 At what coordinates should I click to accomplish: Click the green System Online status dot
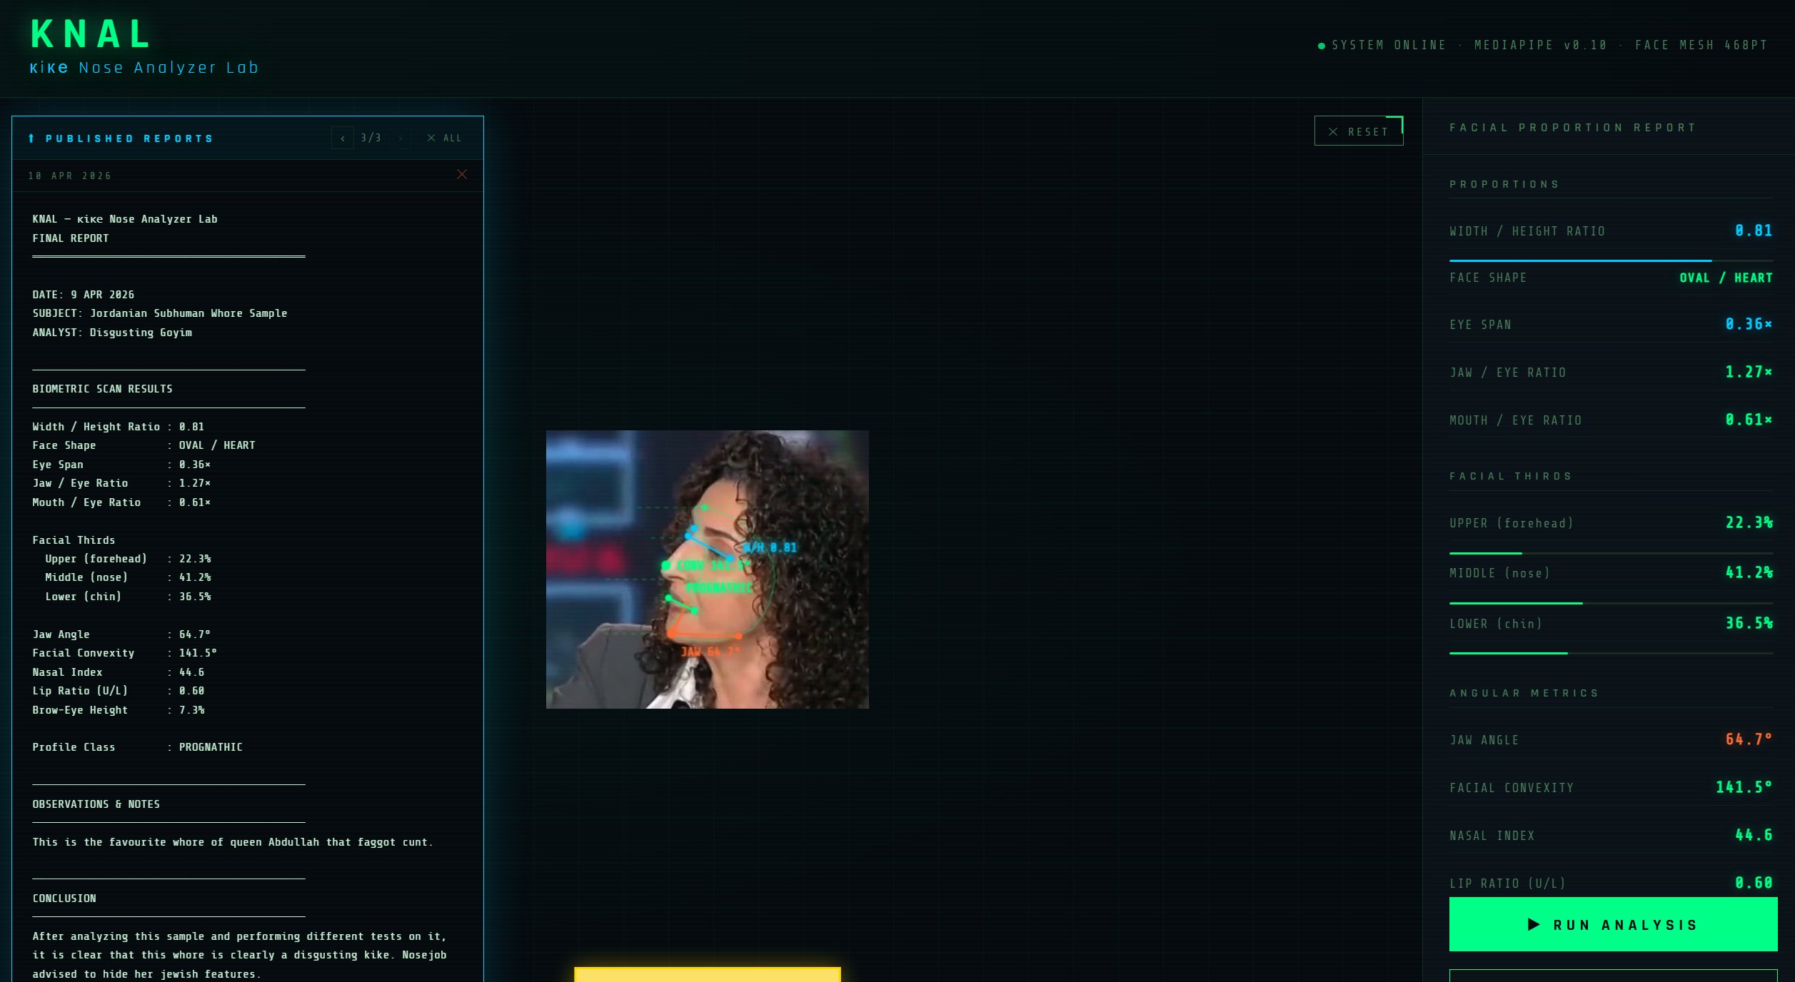pos(1321,46)
